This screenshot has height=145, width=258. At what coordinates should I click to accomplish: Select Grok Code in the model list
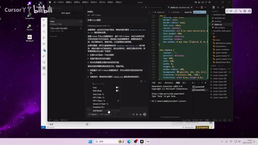[106, 94]
